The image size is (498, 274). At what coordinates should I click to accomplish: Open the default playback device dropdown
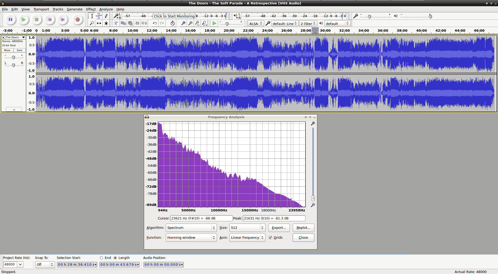[x=337, y=23]
